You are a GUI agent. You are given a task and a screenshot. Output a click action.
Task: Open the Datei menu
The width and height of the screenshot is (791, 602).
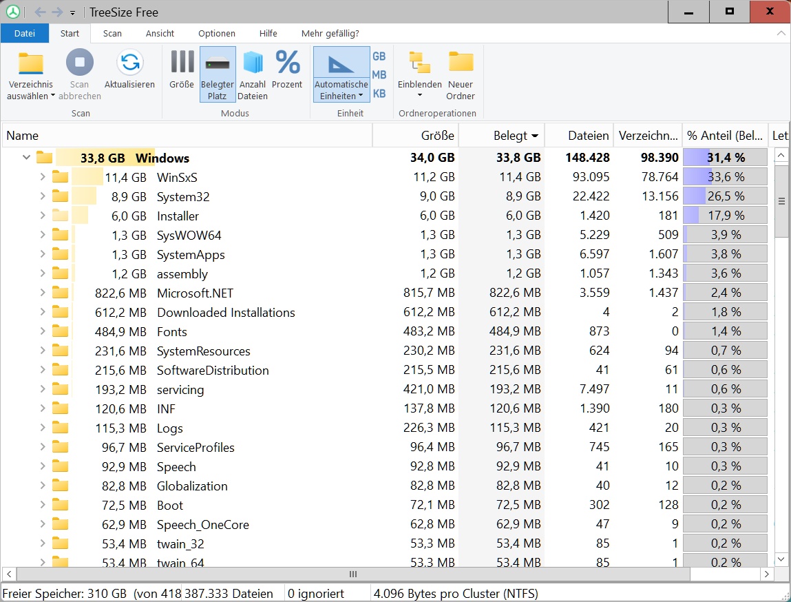coord(25,33)
